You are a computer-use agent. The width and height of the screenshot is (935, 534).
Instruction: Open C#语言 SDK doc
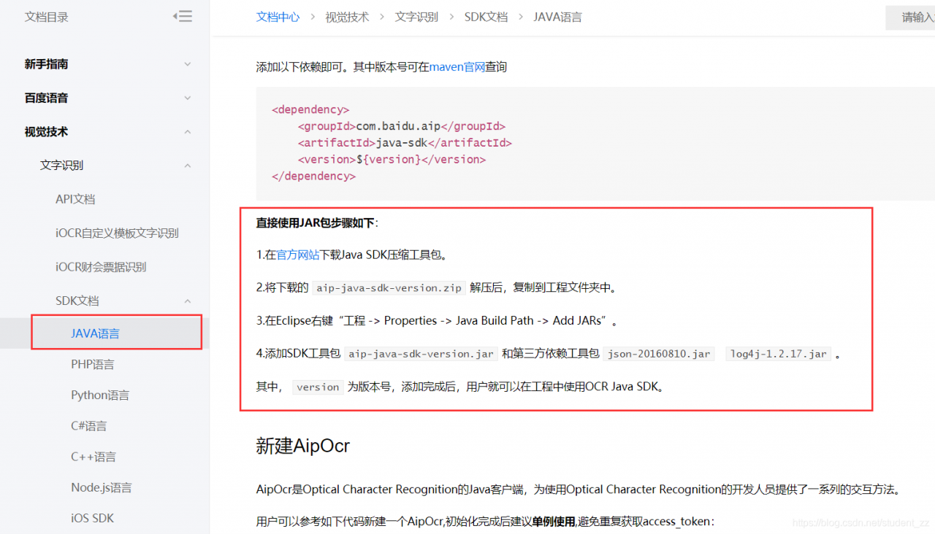point(89,425)
